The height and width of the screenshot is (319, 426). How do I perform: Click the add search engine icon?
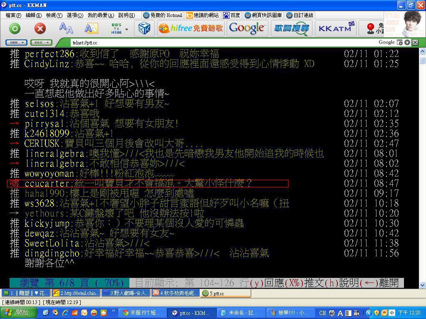[399, 42]
